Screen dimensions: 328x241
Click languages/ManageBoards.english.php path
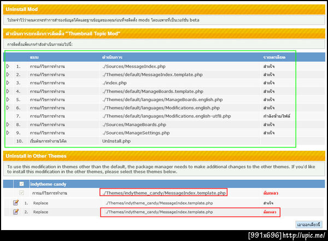point(162,99)
